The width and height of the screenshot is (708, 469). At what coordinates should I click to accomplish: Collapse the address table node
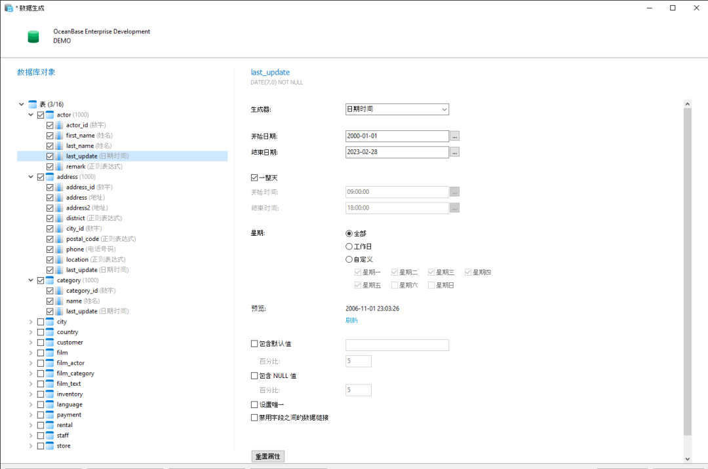click(31, 177)
